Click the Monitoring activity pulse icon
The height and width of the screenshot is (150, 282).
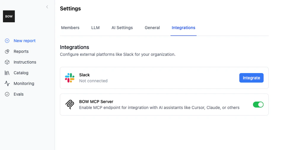(7, 83)
